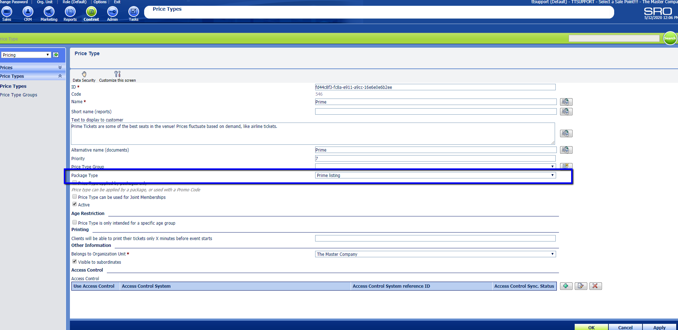Click the Data Security icon
The width and height of the screenshot is (678, 330).
pyautogui.click(x=84, y=74)
